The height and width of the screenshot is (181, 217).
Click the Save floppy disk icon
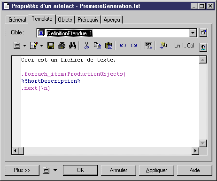(x=51, y=46)
